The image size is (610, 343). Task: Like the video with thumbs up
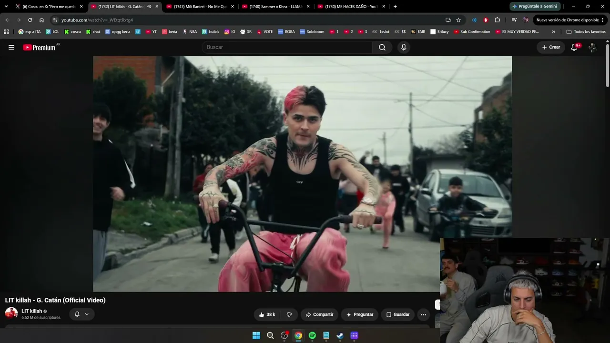pyautogui.click(x=267, y=314)
